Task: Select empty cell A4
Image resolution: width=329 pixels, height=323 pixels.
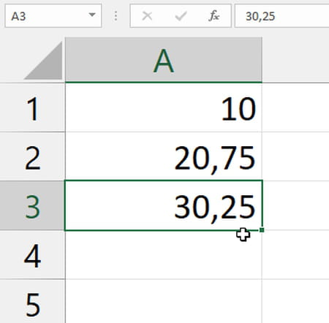Action: click(164, 255)
